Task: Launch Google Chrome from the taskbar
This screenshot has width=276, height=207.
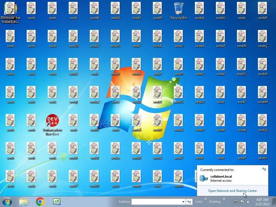Action: [x=40, y=202]
